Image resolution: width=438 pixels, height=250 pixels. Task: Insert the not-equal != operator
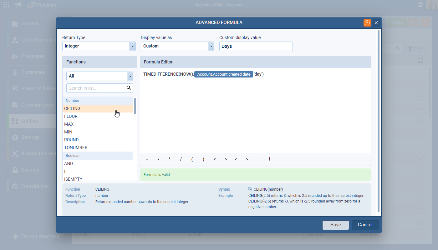[271, 159]
